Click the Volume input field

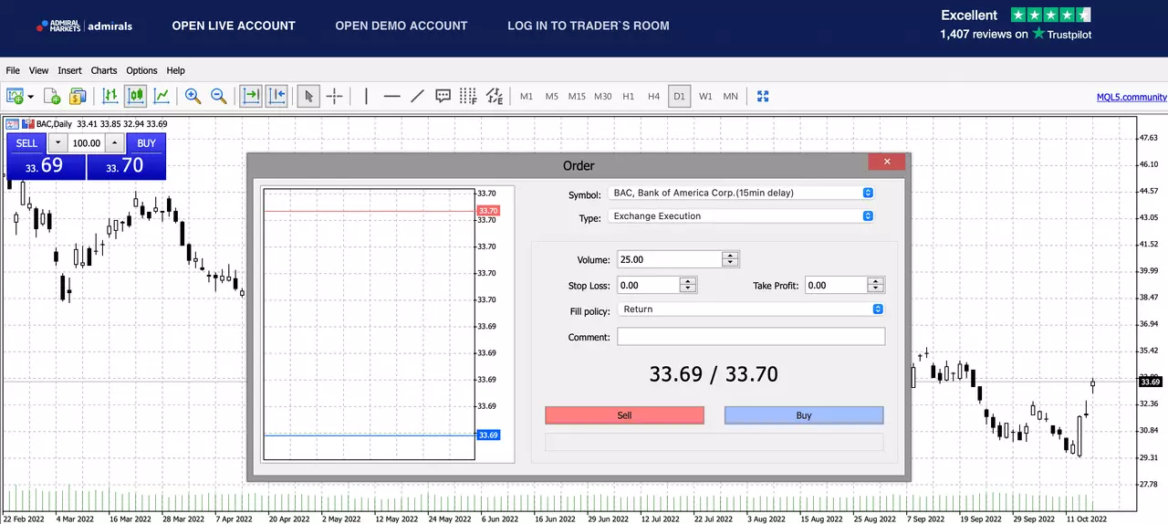click(x=669, y=259)
